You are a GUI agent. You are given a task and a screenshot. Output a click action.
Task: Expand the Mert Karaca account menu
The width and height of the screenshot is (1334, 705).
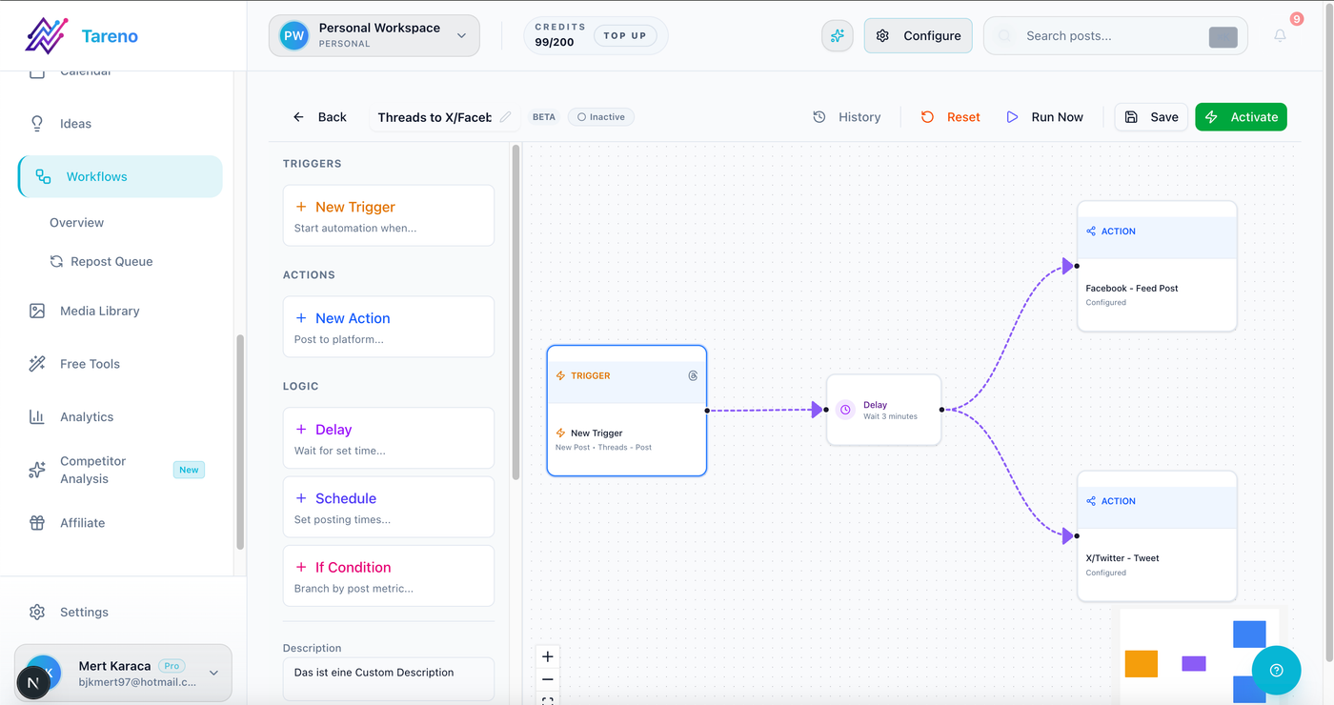(123, 673)
